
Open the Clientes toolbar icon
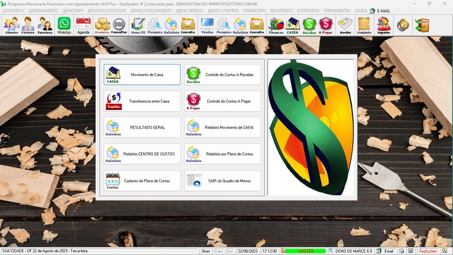[x=11, y=25]
